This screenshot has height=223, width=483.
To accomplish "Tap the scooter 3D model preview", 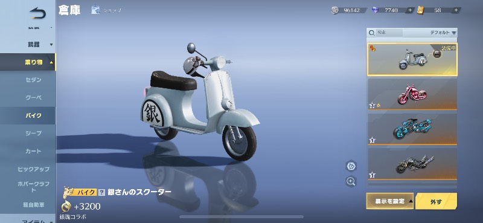I will click(200, 102).
